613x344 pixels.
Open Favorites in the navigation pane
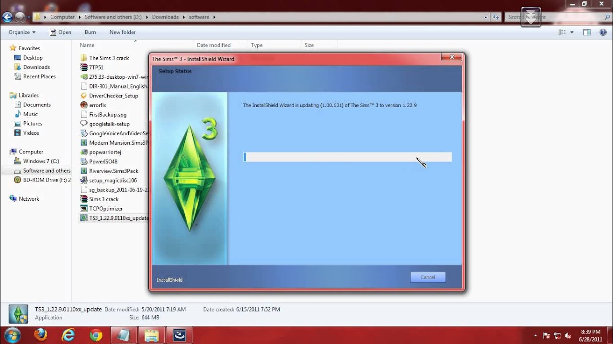[29, 48]
